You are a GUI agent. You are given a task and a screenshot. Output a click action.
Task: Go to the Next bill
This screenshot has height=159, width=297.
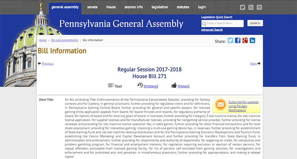click(x=253, y=64)
